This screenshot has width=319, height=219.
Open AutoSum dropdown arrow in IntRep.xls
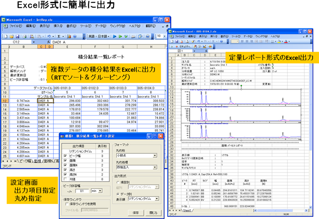63,36
